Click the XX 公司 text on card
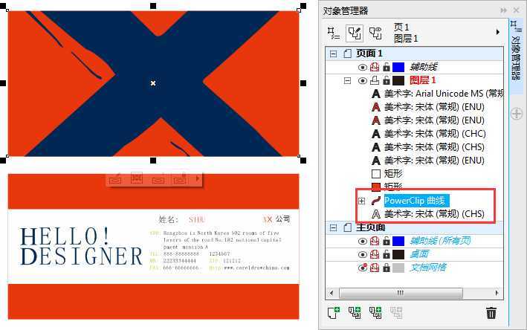 click(x=277, y=219)
